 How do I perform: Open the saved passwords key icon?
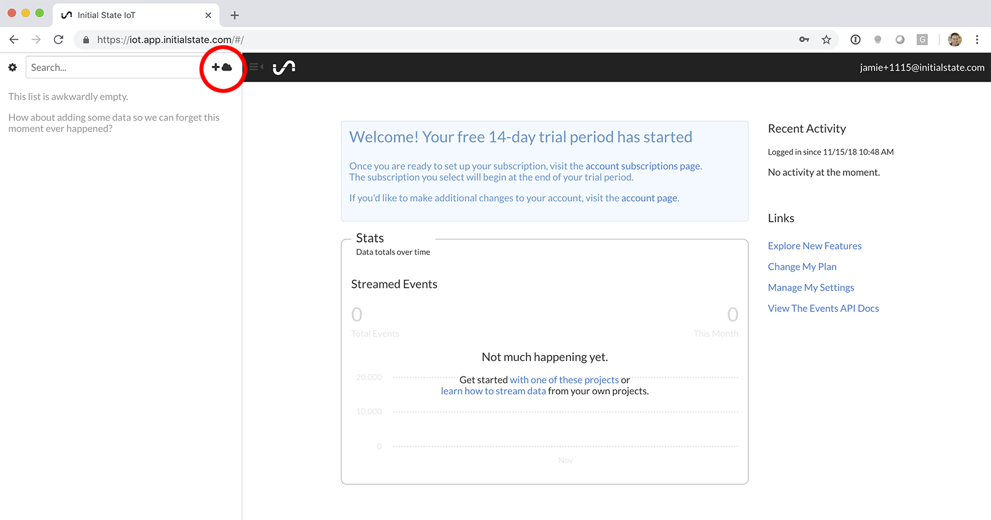pyautogui.click(x=804, y=40)
